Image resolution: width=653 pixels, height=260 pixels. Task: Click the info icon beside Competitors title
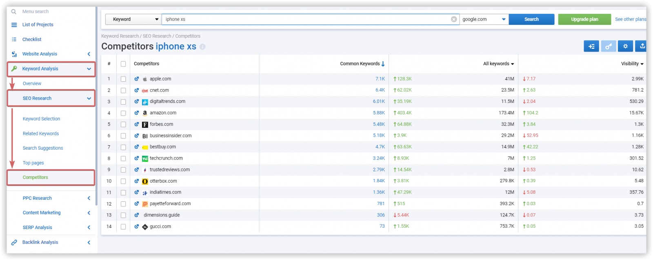tap(202, 47)
